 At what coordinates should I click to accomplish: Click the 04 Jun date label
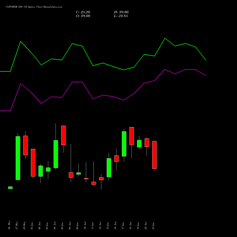click(55, 226)
